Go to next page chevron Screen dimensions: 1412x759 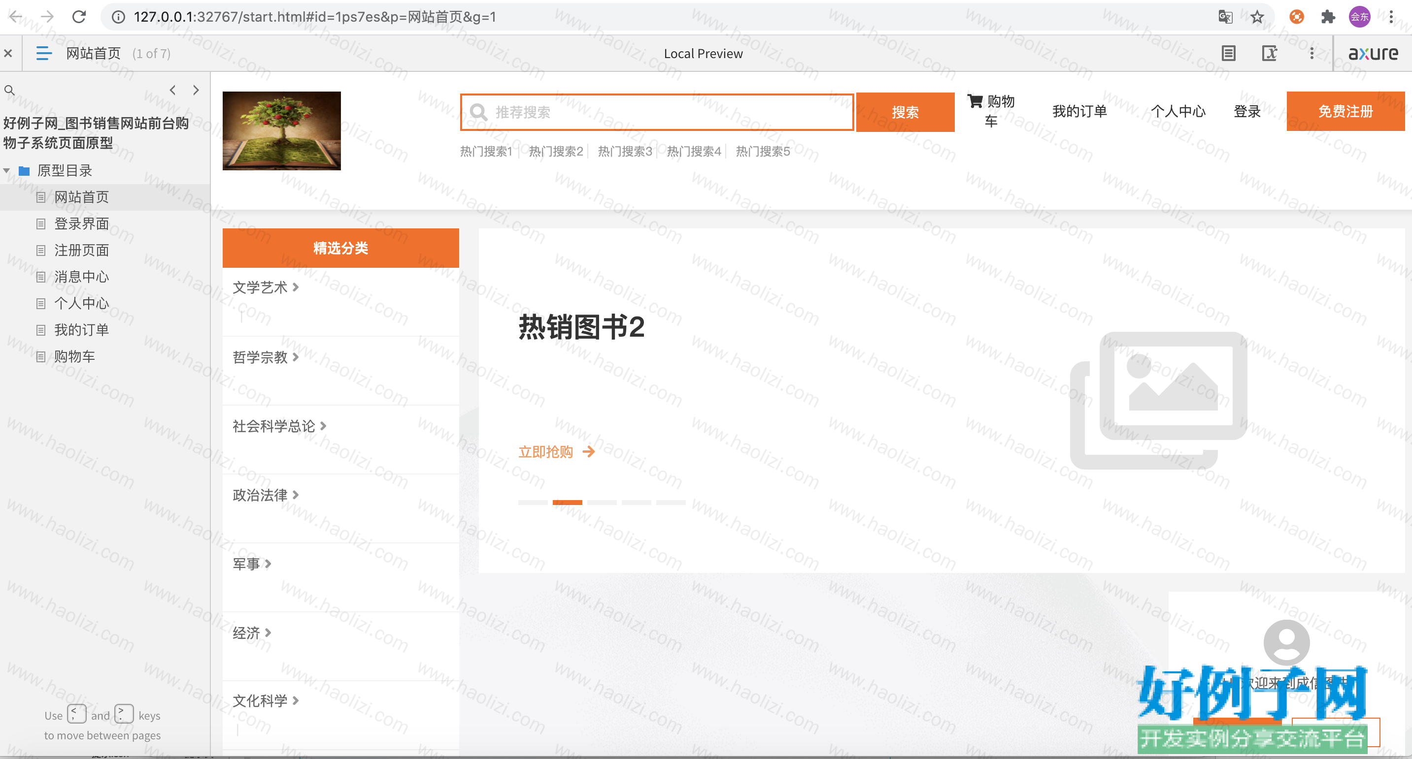[x=196, y=90]
